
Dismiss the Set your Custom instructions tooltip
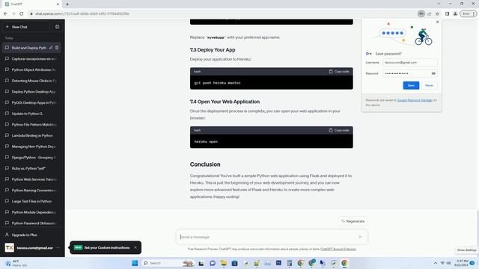tap(135, 247)
